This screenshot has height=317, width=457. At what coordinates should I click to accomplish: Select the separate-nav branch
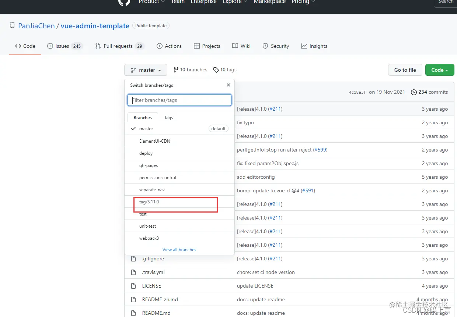(x=179, y=189)
